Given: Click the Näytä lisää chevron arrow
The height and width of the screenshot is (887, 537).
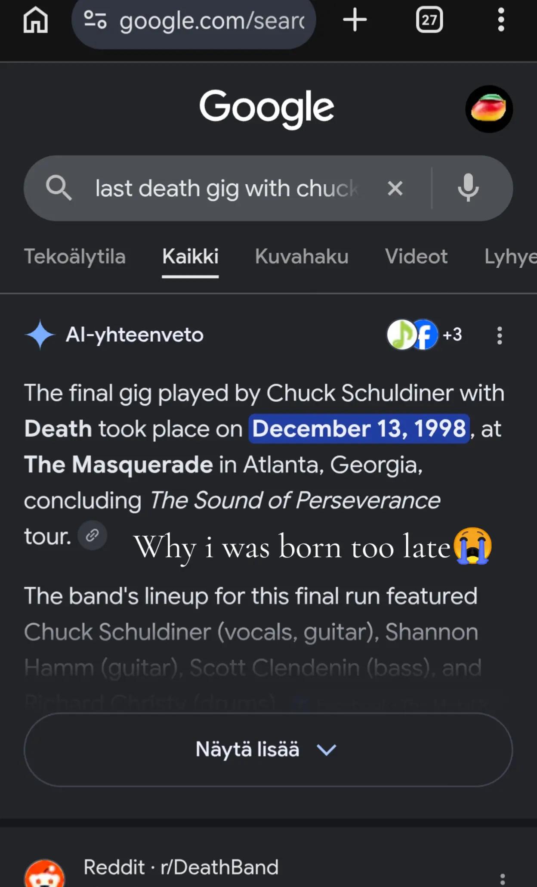Looking at the screenshot, I should pyautogui.click(x=326, y=750).
